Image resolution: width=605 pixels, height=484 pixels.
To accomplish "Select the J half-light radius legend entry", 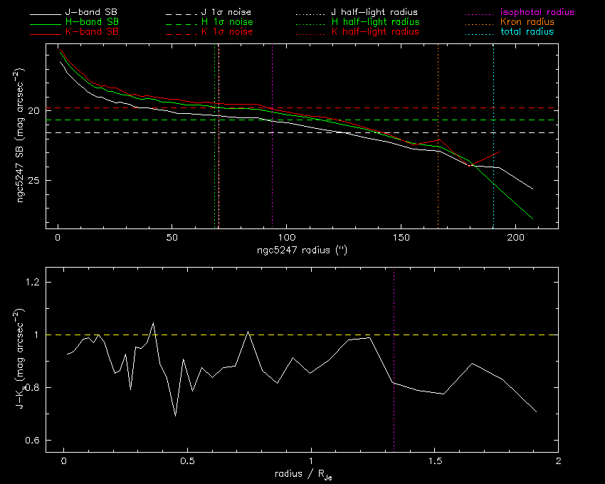I will (x=375, y=13).
